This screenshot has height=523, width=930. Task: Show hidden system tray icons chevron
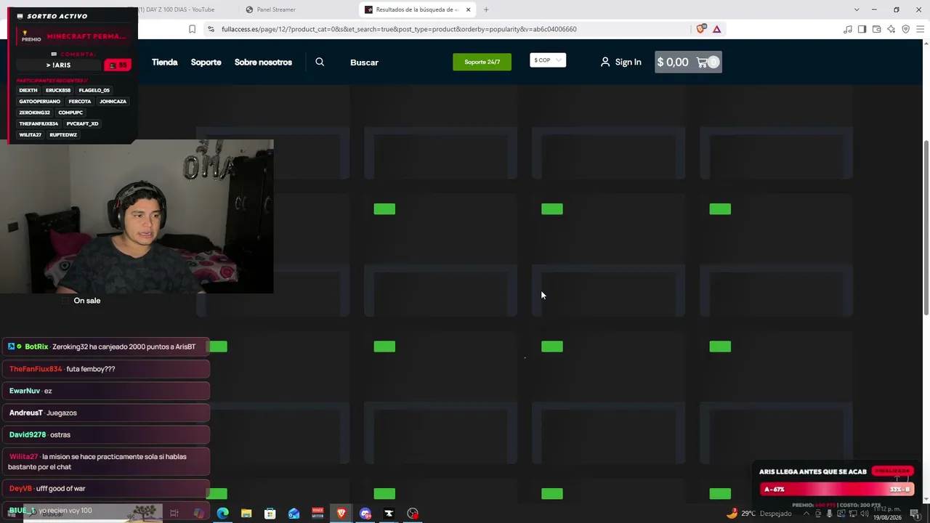point(806,514)
